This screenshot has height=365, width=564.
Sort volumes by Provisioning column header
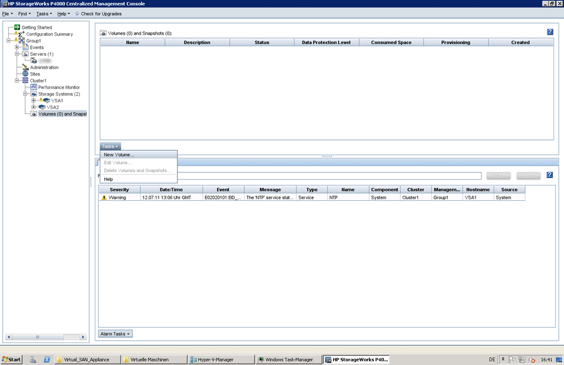pos(455,42)
